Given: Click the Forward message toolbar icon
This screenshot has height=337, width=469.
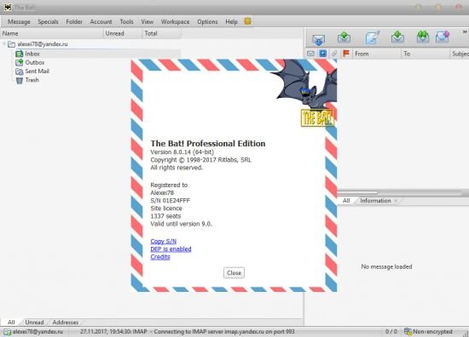Looking at the screenshot, I should 443,37.
